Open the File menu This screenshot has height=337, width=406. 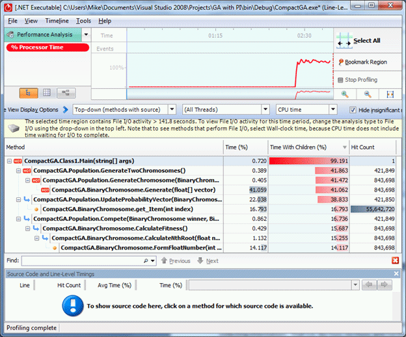click(13, 21)
